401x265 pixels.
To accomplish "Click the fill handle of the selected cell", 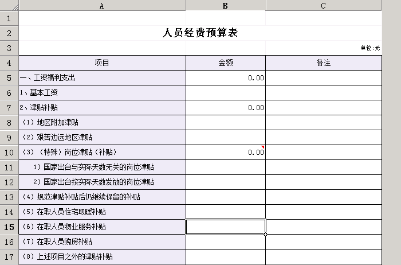I will (265, 233).
